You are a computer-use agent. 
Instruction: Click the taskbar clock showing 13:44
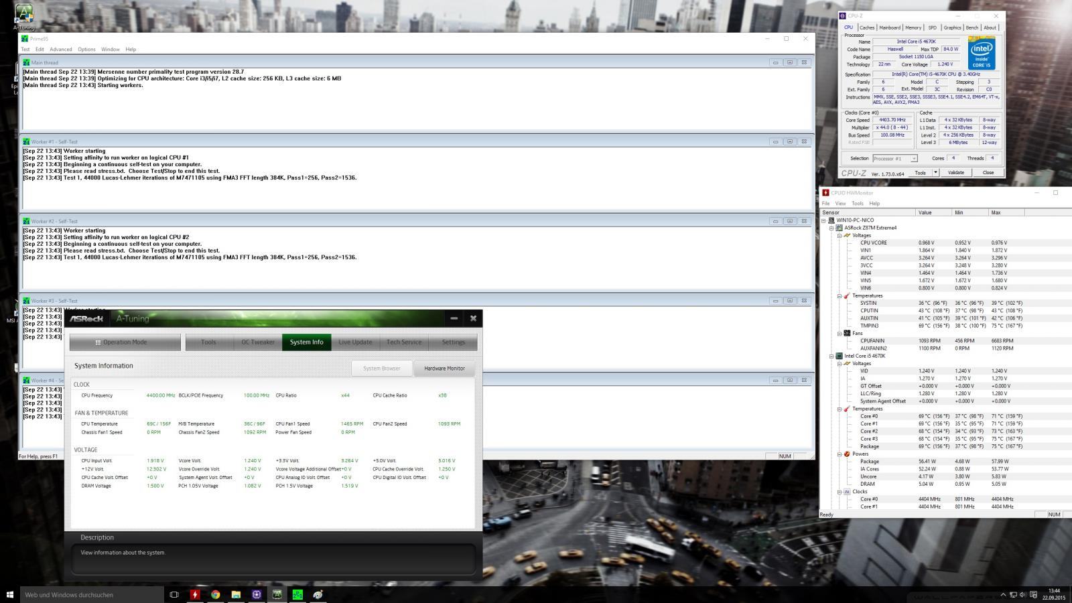[x=1054, y=594]
